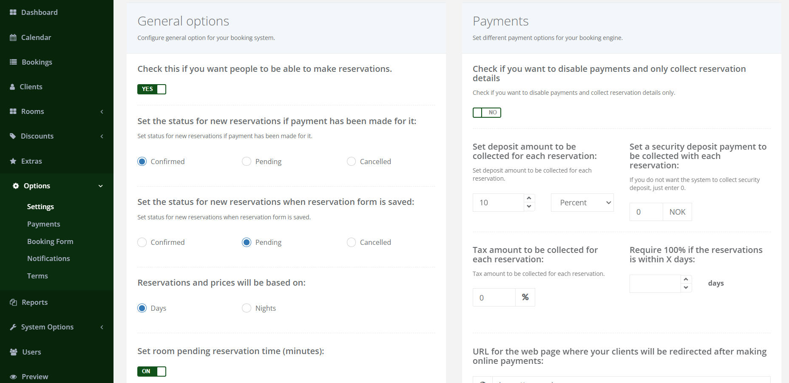Screen dimensions: 789x383
Task: Go to Notifications settings link
Action: 48,258
